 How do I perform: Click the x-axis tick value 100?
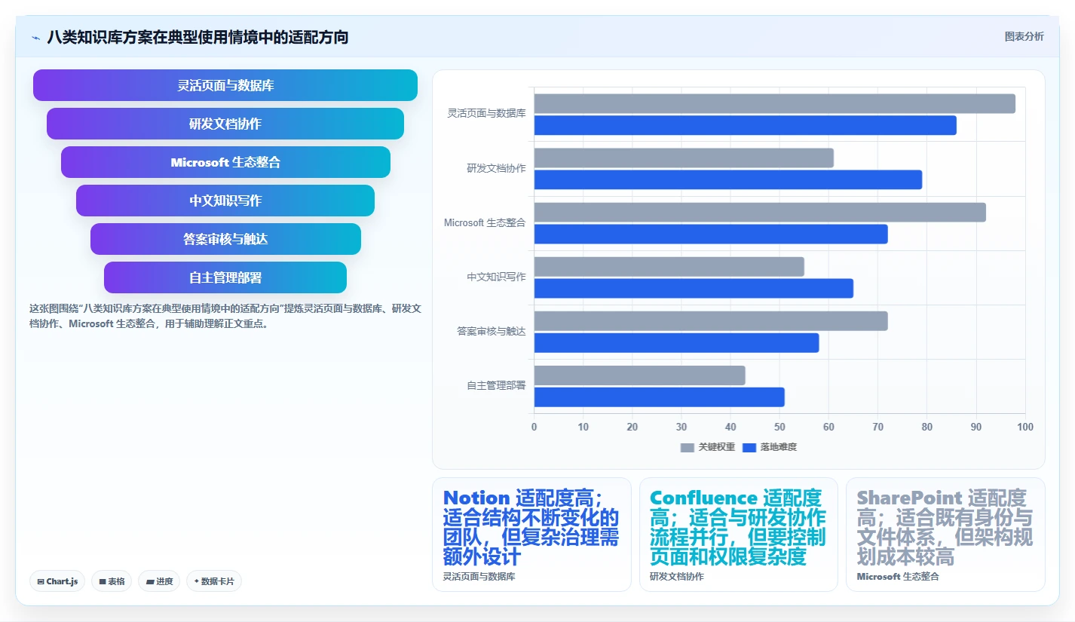(1025, 427)
